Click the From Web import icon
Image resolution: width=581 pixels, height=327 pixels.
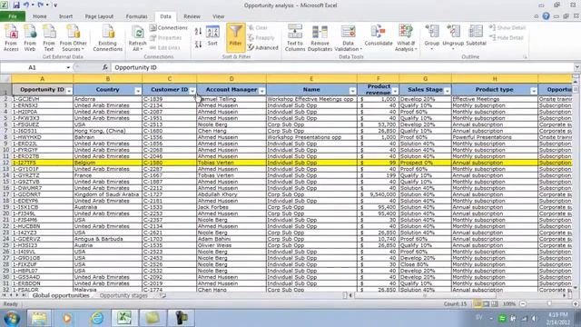coord(30,37)
